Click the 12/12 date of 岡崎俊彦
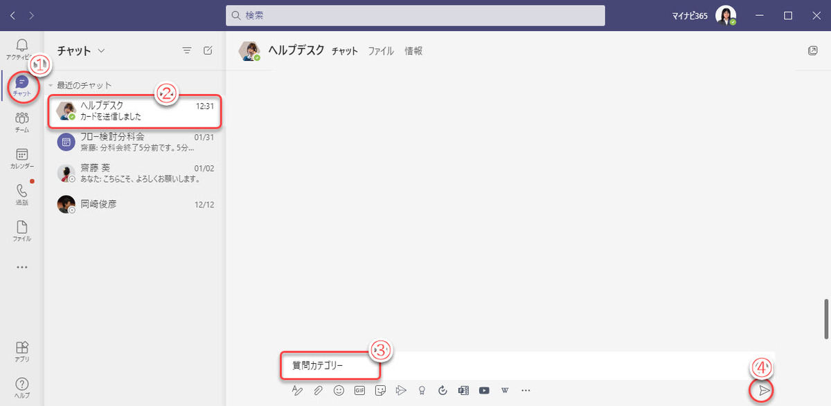Image resolution: width=831 pixels, height=406 pixels. 204,204
